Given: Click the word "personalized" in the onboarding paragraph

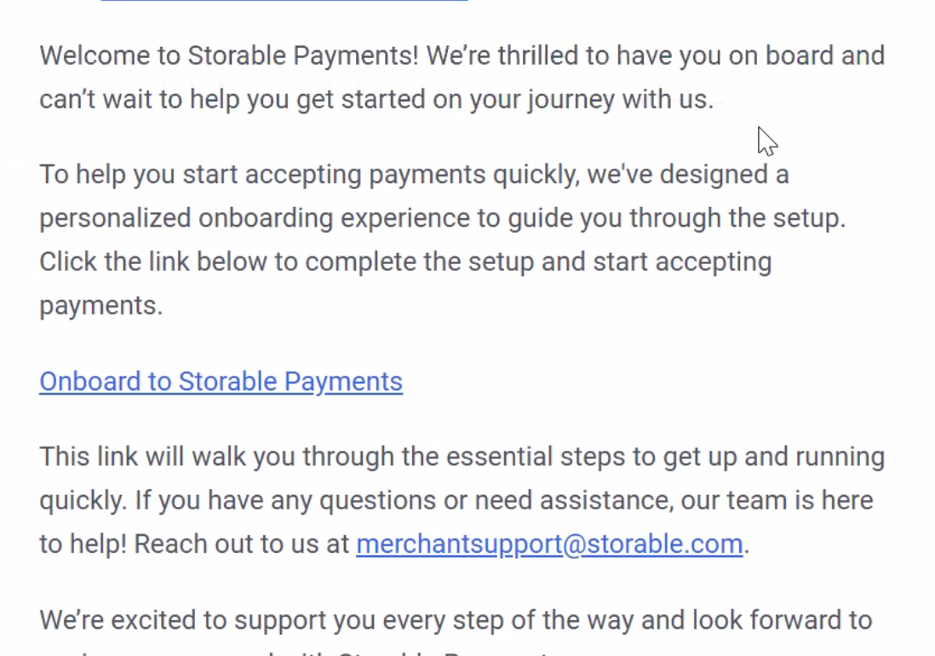Looking at the screenshot, I should [114, 219].
